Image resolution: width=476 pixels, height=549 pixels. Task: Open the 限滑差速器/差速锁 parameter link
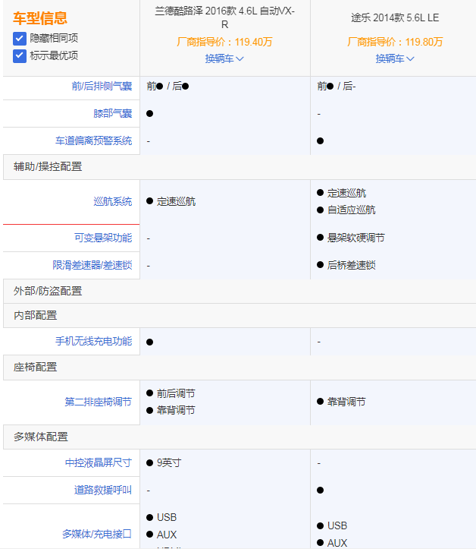click(92, 266)
